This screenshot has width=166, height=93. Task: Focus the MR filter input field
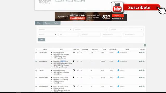click(x=68, y=34)
